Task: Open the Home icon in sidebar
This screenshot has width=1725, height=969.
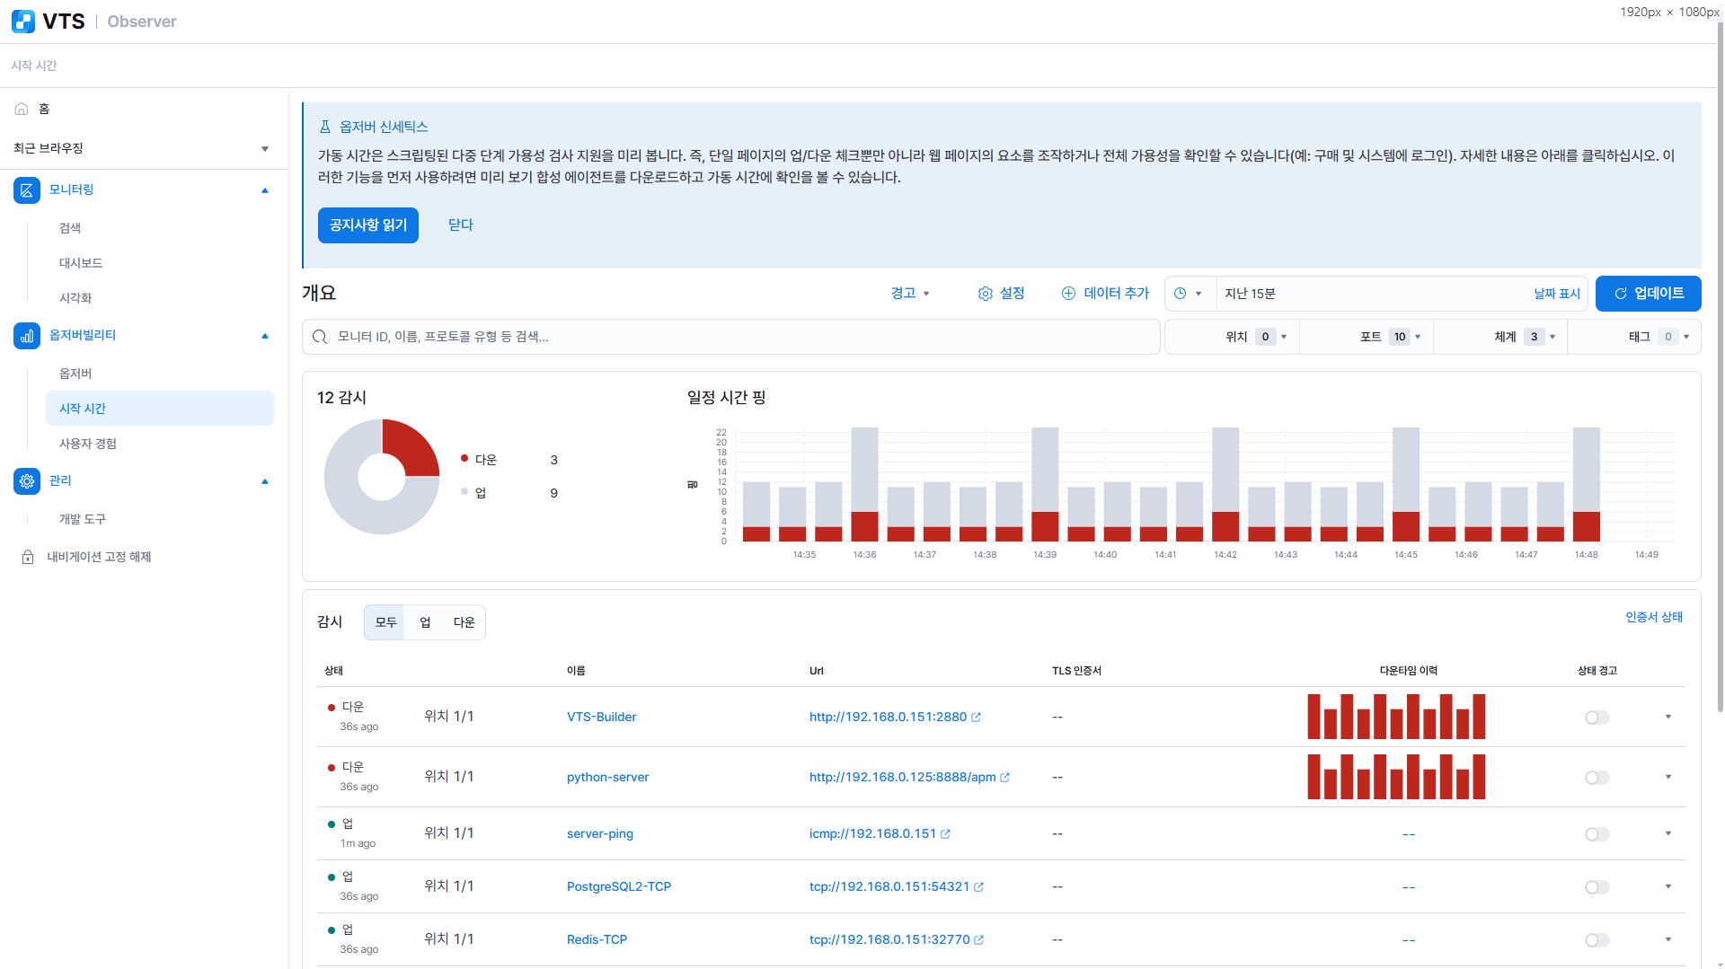Action: point(22,109)
